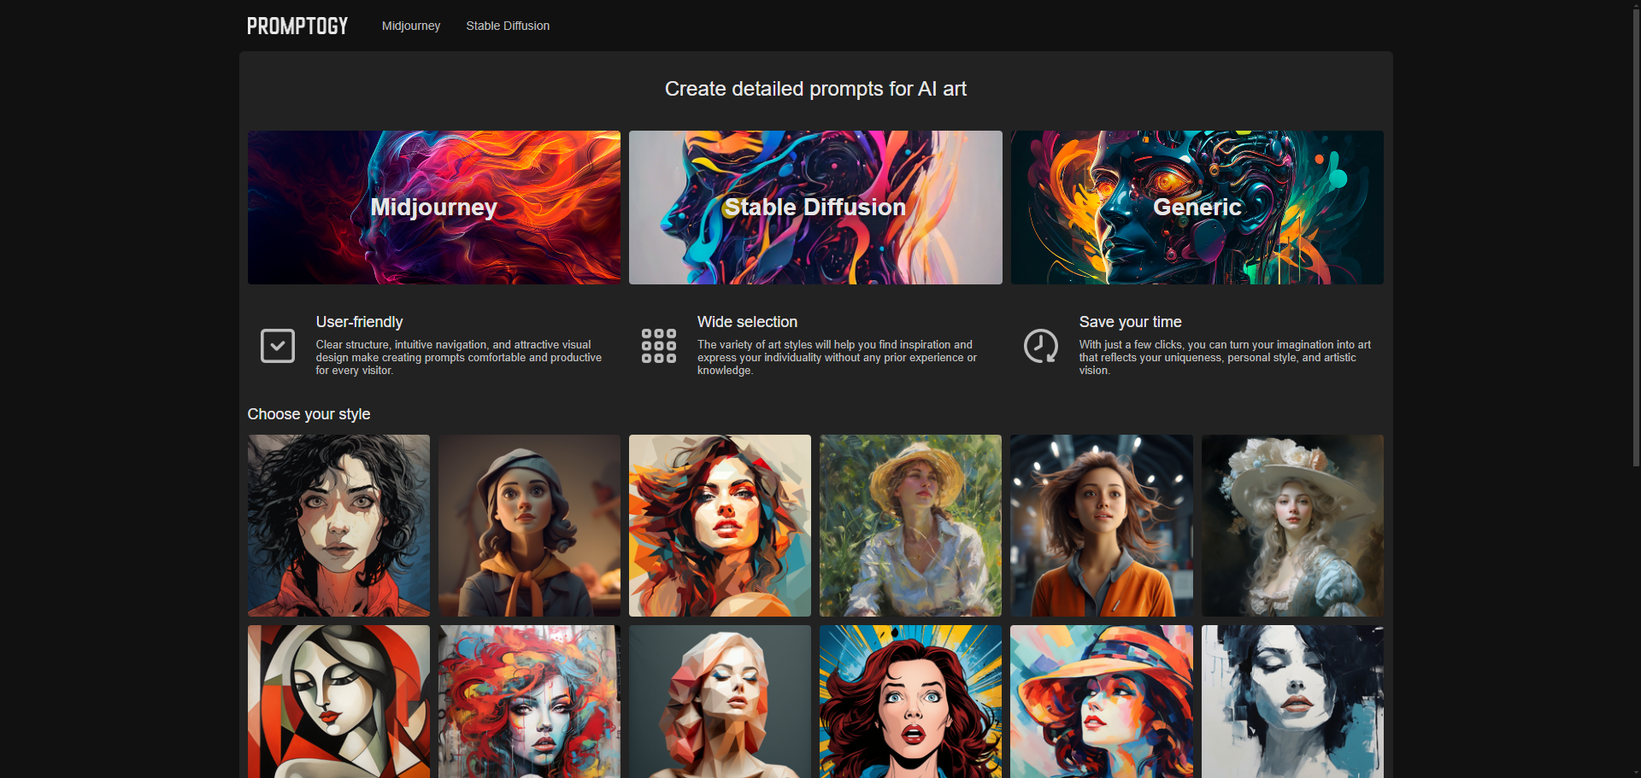The image size is (1641, 778).
Task: Click the page's vertical scrollbar
Action: [x=1636, y=239]
